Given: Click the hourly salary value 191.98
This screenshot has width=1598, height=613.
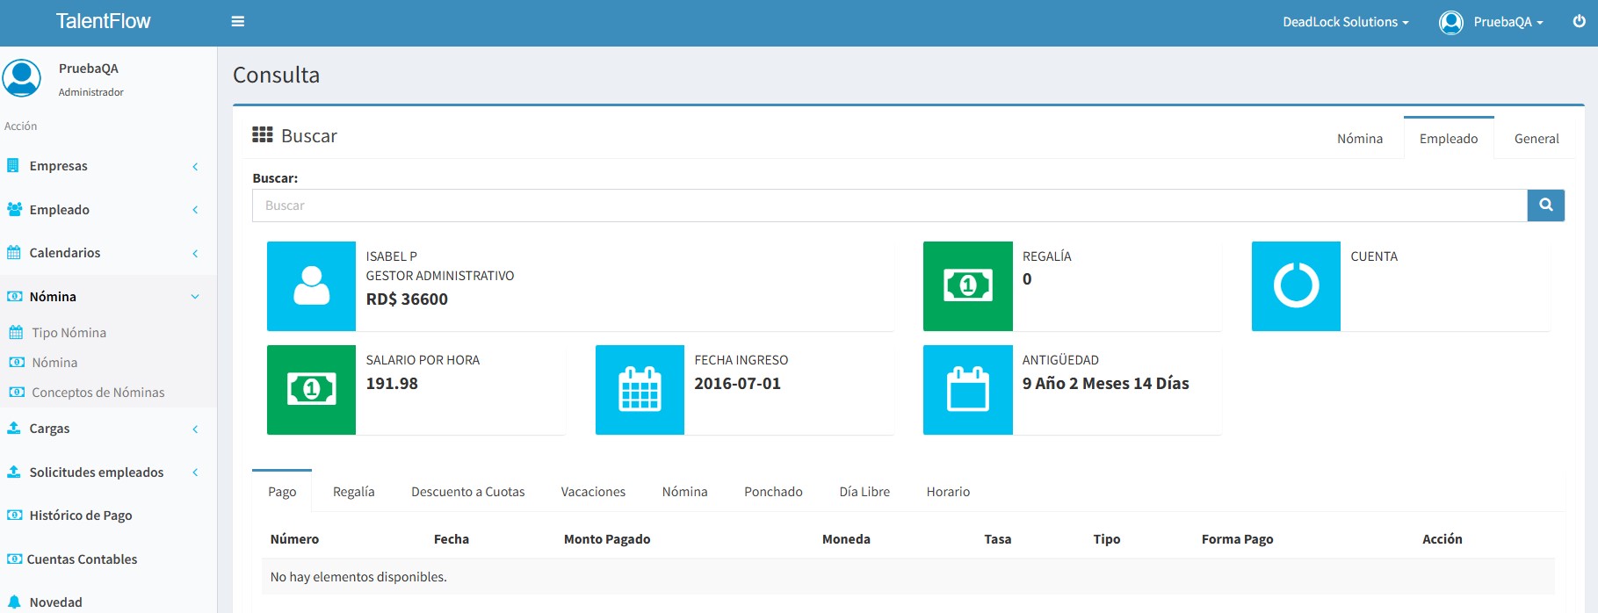Looking at the screenshot, I should point(392,383).
